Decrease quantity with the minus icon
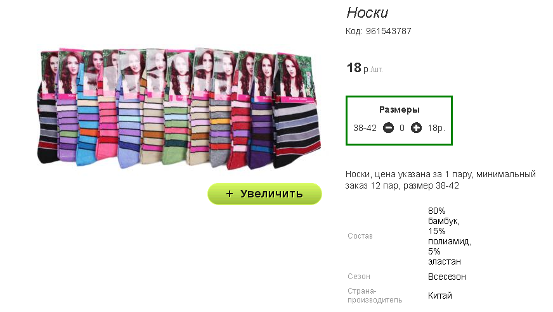Image resolution: width=553 pixels, height=312 pixels. [x=388, y=128]
